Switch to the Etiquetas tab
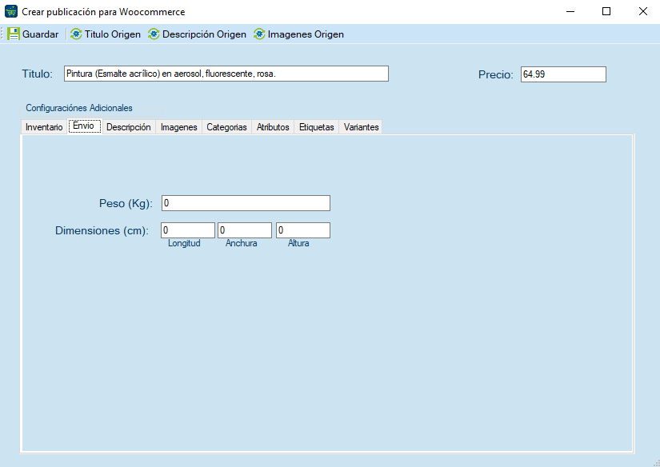 317,127
